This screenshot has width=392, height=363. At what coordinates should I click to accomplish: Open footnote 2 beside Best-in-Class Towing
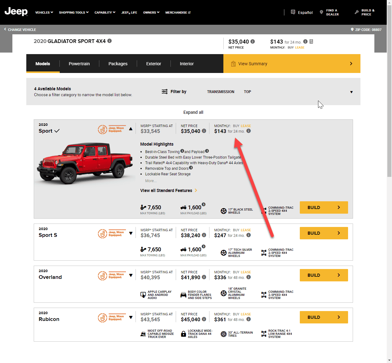[182, 151]
